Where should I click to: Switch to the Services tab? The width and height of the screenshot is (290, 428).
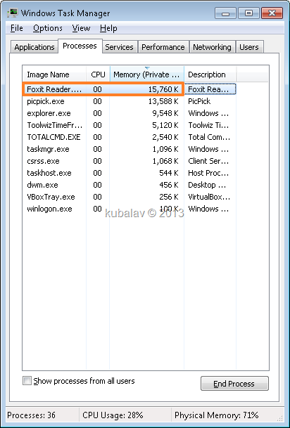tap(119, 47)
